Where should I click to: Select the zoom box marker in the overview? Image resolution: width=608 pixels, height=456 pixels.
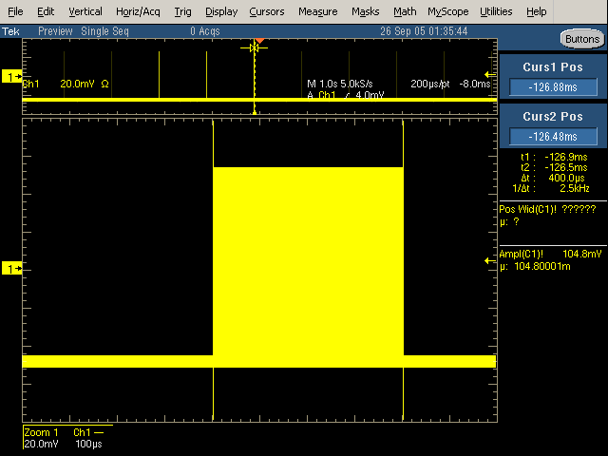click(255, 47)
